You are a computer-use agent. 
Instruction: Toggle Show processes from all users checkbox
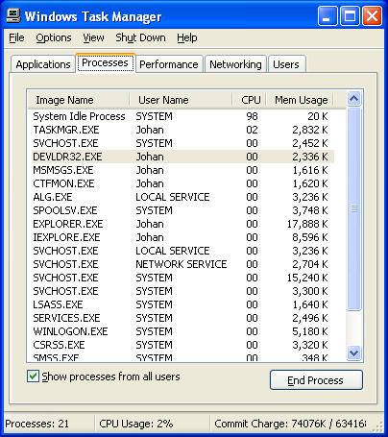point(33,376)
